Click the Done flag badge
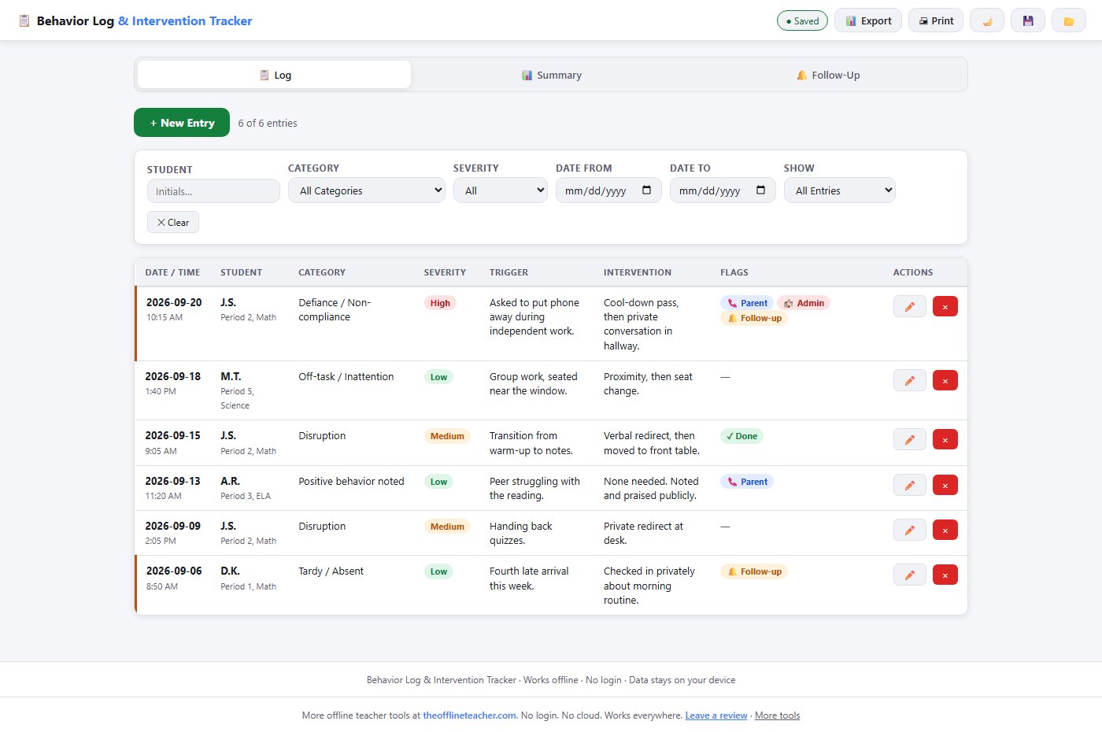Screen dimensions: 1102x732 point(741,436)
